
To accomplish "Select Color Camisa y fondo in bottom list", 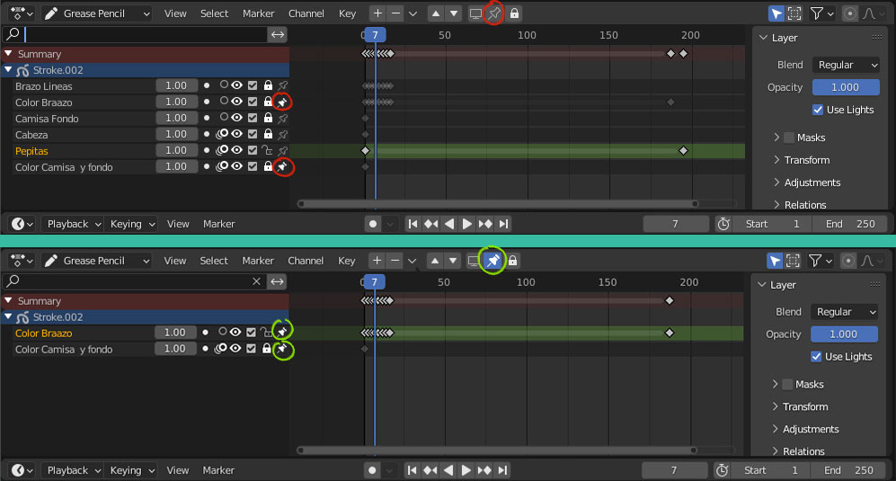I will coord(64,349).
